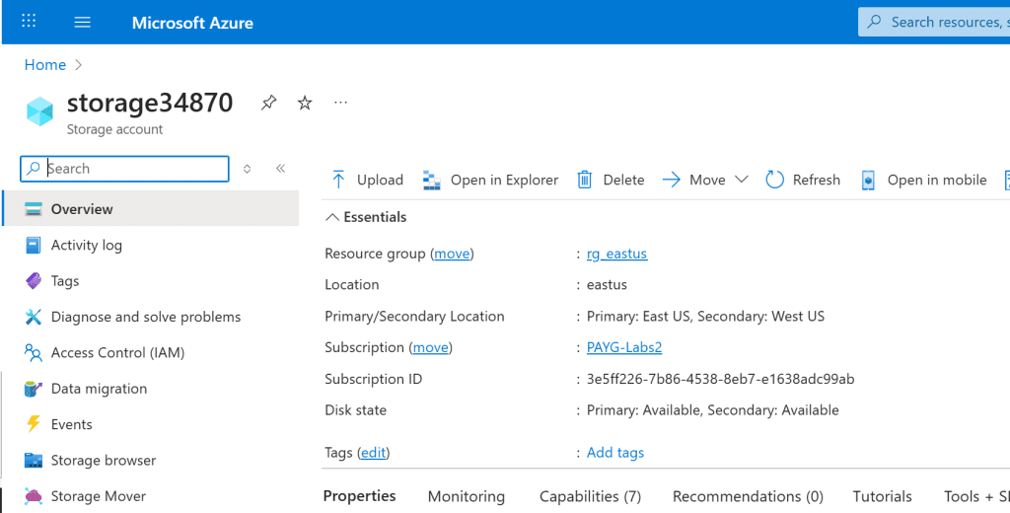Image resolution: width=1010 pixels, height=513 pixels.
Task: Refresh the overview page
Action: [803, 180]
